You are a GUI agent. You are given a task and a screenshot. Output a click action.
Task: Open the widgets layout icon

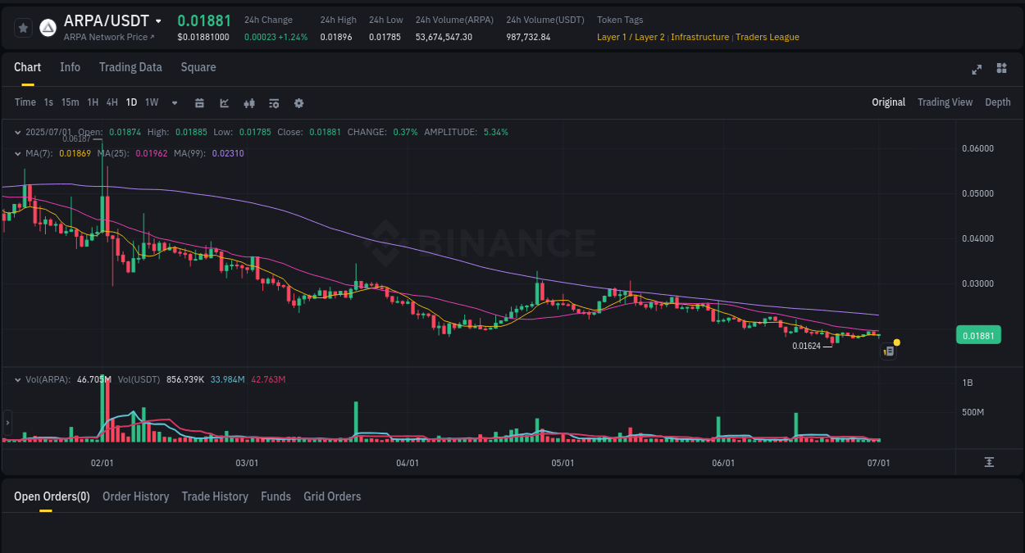(x=1001, y=69)
